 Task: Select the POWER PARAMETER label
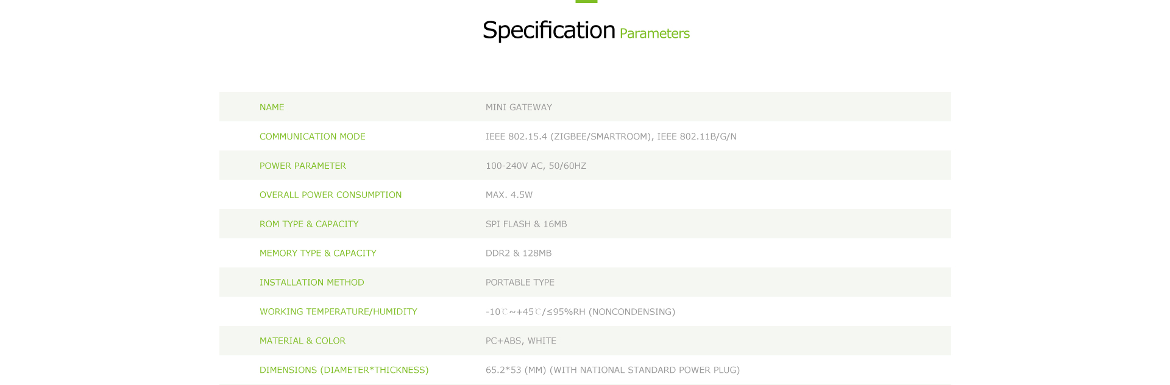tap(303, 166)
